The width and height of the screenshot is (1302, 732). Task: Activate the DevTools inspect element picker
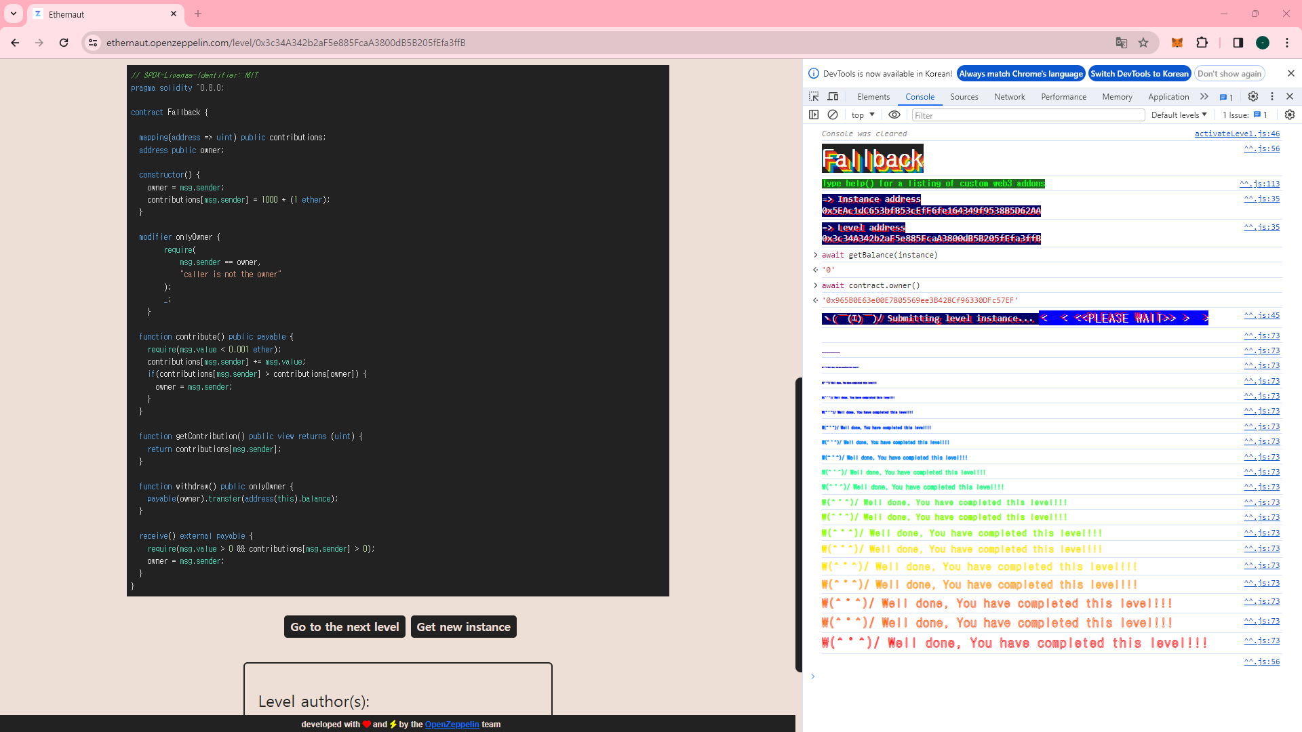(814, 97)
